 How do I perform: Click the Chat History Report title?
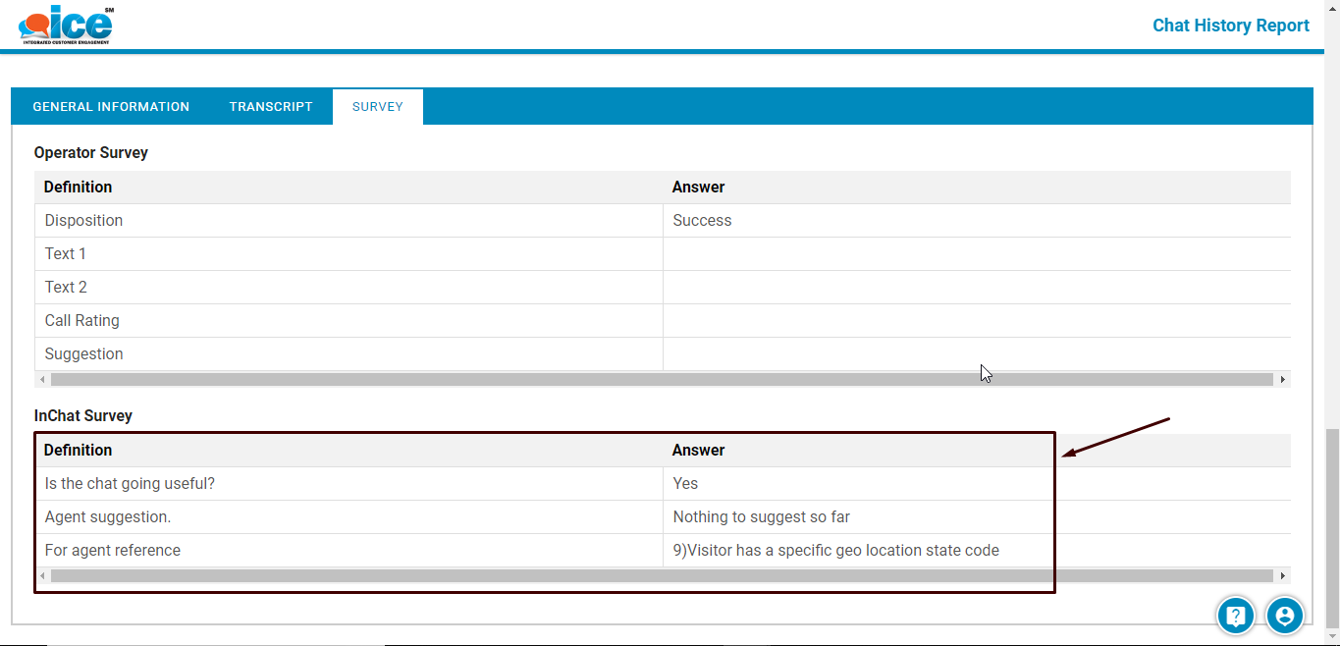click(x=1230, y=26)
